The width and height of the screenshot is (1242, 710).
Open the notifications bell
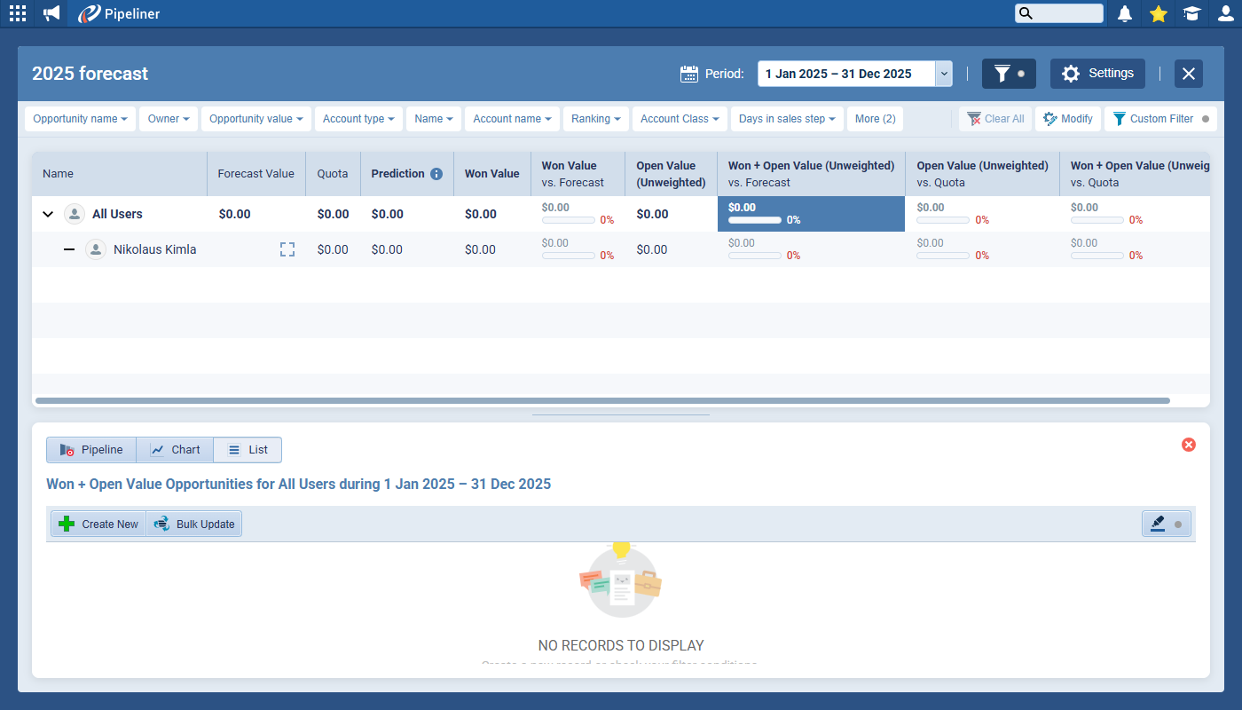tap(1125, 13)
